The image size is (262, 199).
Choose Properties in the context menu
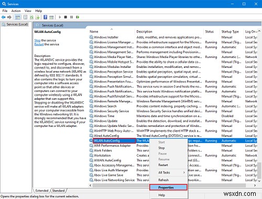click(x=168, y=188)
